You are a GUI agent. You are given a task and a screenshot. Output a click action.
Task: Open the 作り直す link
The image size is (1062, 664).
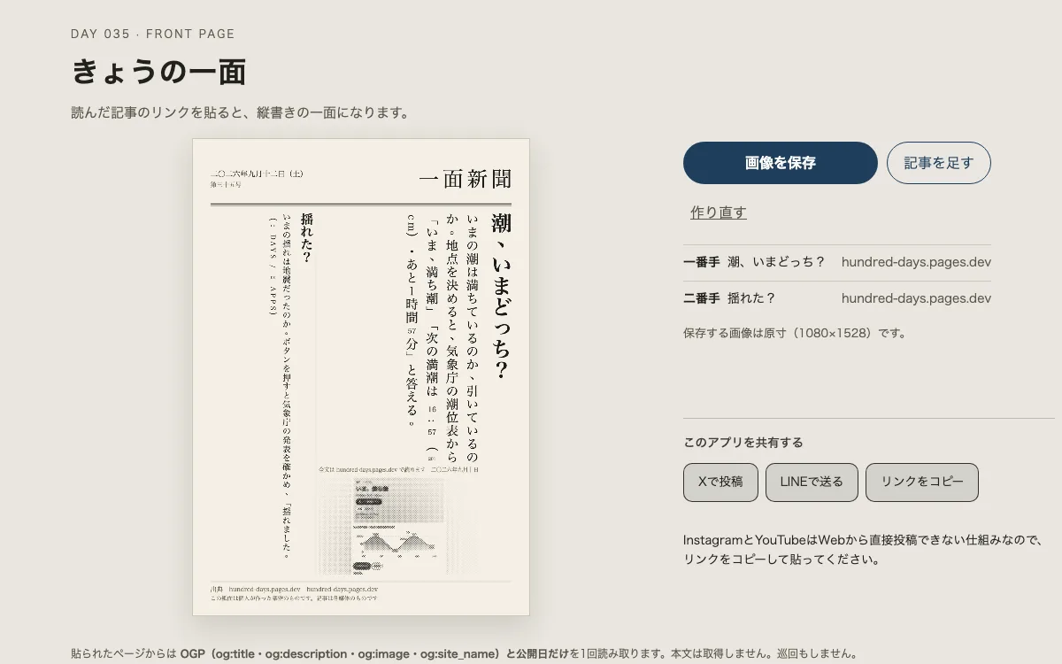[x=718, y=212]
